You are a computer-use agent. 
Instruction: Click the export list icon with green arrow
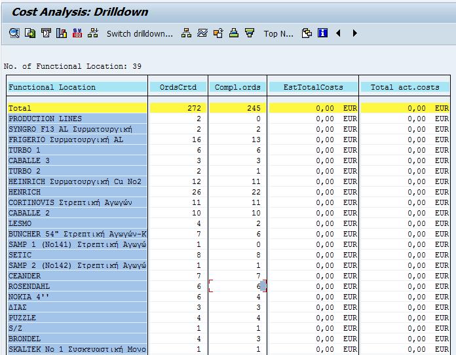tap(30, 33)
